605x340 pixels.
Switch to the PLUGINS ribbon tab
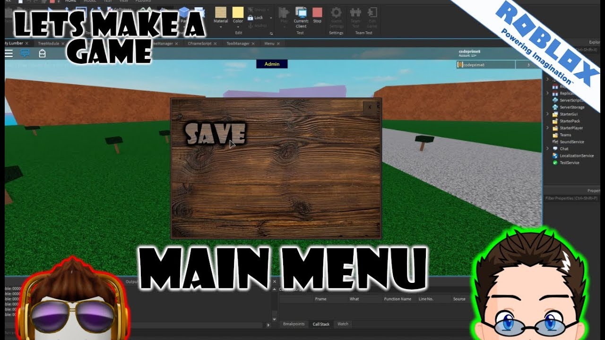pos(143,1)
